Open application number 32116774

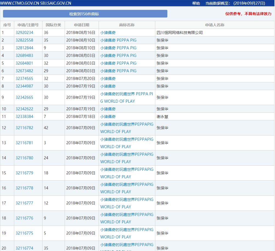(x=24, y=248)
